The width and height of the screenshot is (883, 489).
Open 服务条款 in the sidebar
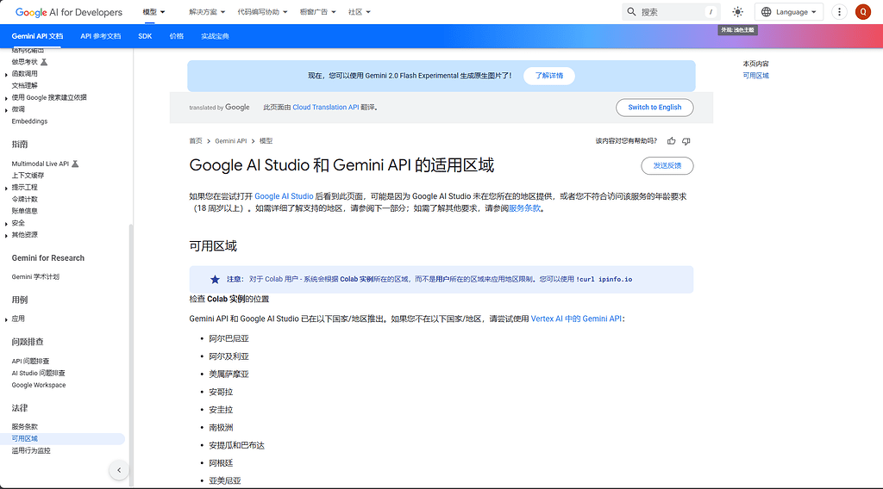point(24,427)
